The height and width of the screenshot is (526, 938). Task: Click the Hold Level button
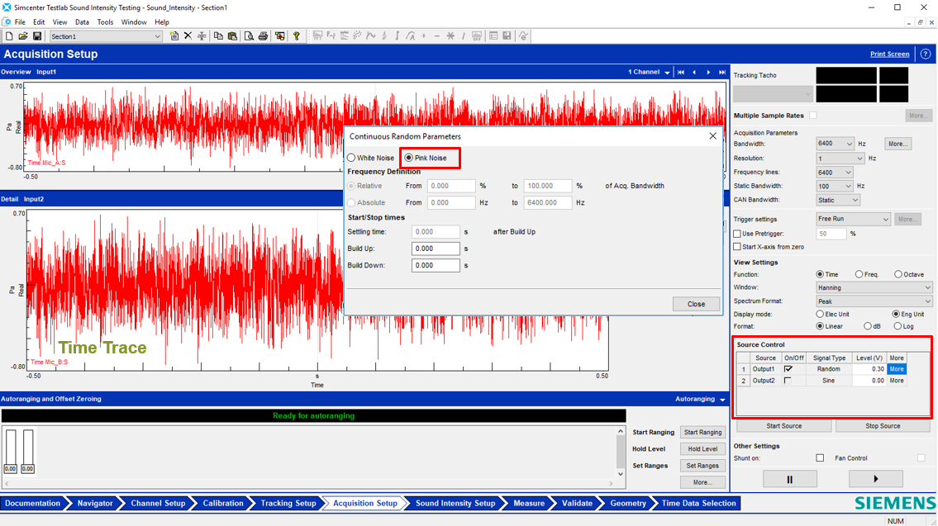tap(703, 449)
